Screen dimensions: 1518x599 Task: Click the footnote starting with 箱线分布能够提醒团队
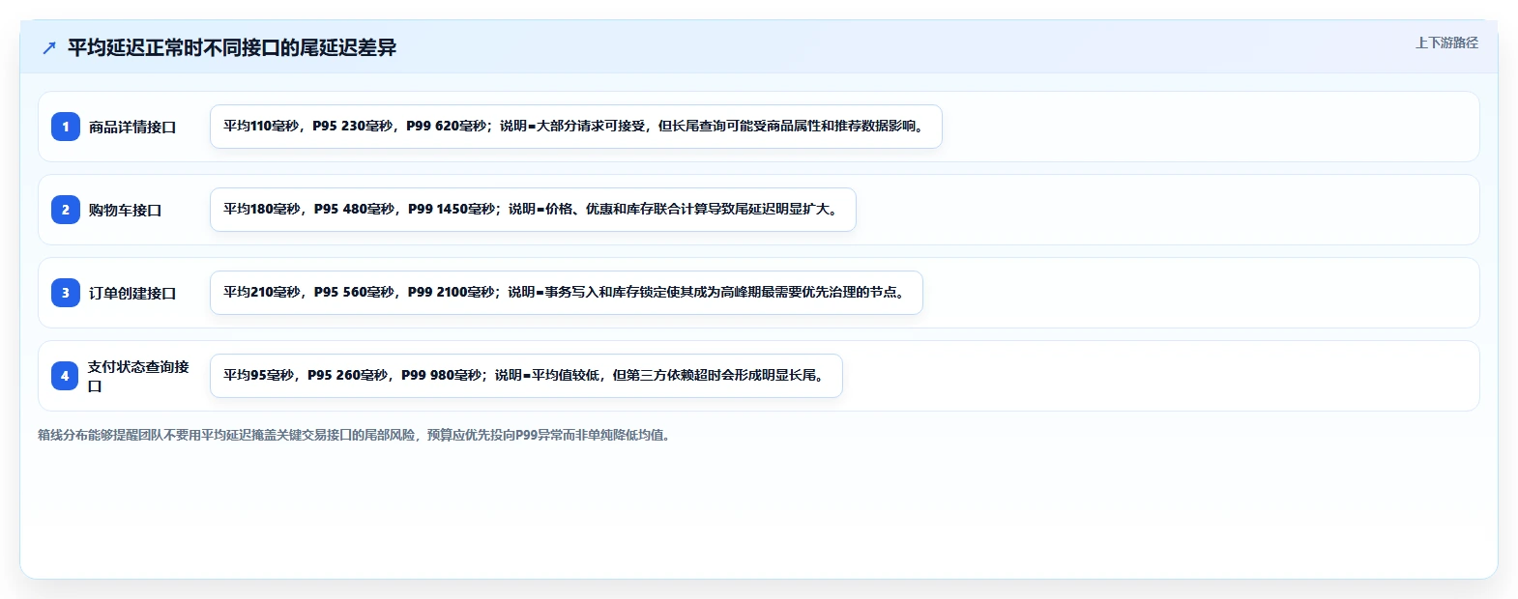tap(356, 435)
